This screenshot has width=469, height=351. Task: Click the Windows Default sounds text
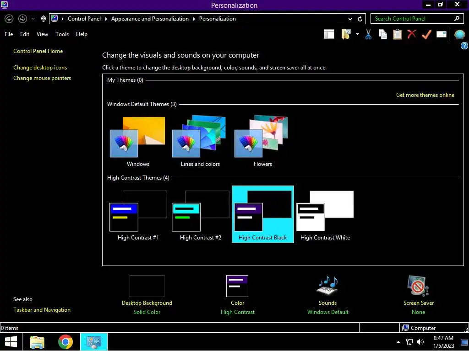point(328,312)
